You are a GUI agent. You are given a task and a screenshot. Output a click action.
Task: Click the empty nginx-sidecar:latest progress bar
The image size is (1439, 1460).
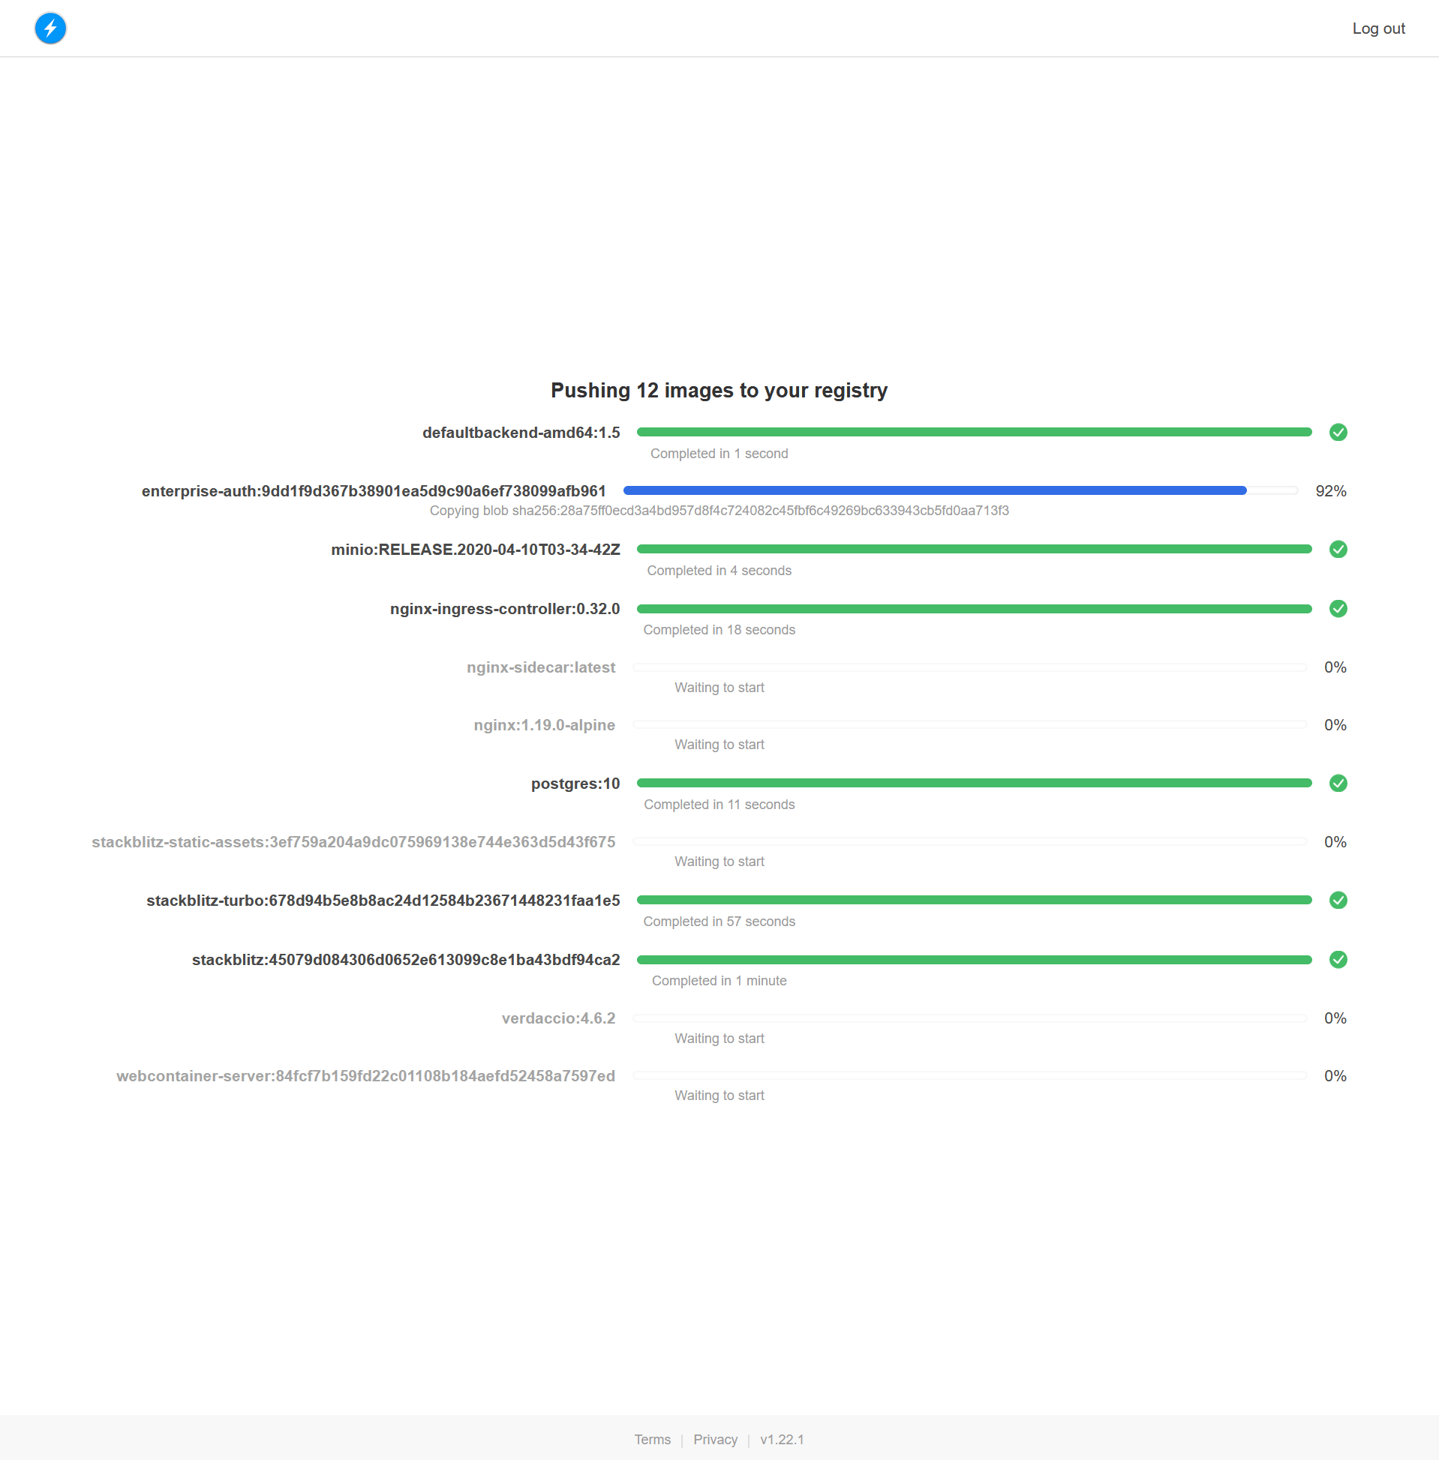click(969, 667)
